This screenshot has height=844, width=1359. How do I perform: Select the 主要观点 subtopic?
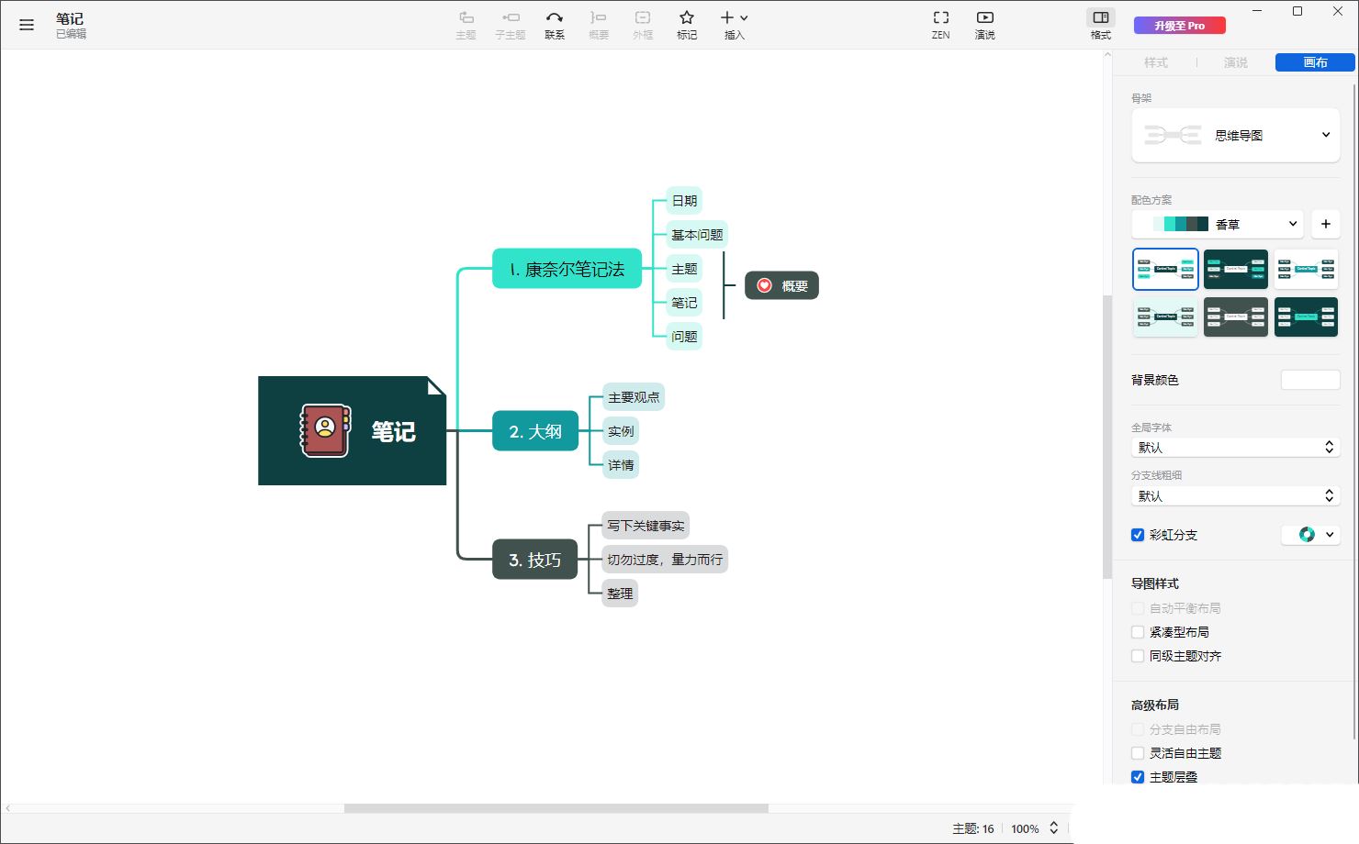pos(634,397)
